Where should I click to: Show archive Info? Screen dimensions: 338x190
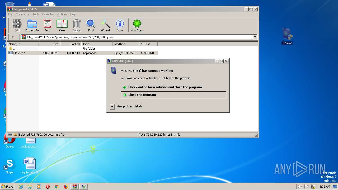click(x=120, y=26)
